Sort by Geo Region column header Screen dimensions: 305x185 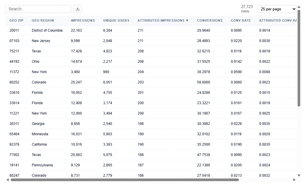43,21
